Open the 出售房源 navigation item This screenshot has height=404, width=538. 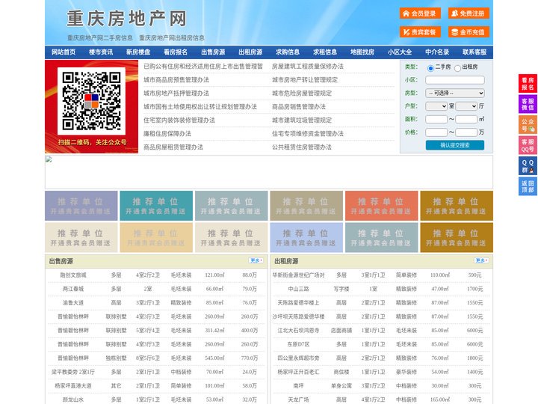pos(213,52)
